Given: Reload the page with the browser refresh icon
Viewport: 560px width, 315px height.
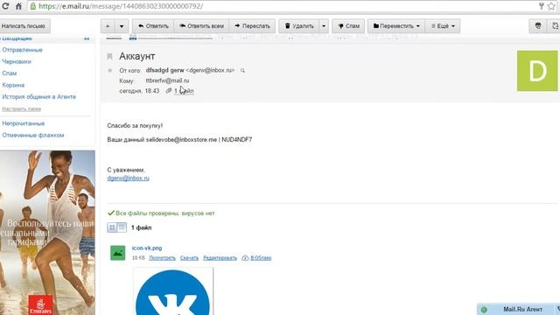Looking at the screenshot, I should pyautogui.click(x=6, y=6).
